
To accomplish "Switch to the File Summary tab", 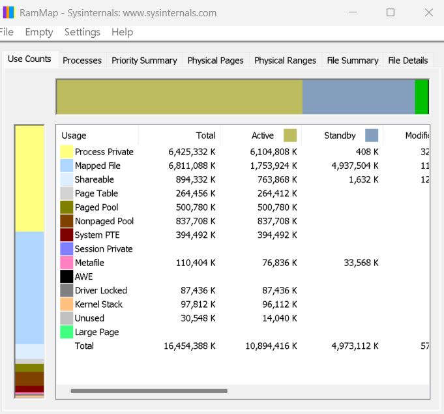I will (353, 61).
